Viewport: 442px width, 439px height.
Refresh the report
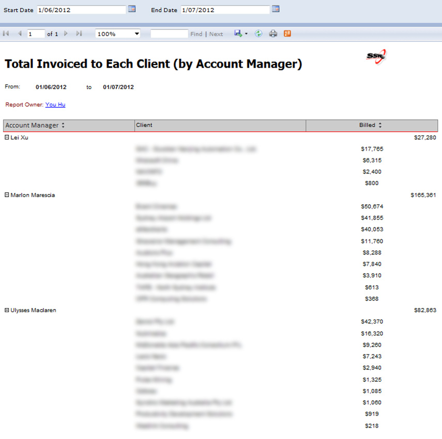258,34
